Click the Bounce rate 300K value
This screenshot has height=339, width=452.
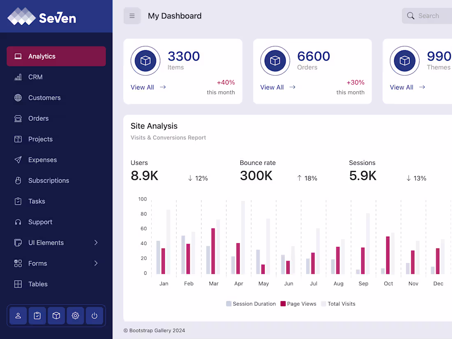256,175
